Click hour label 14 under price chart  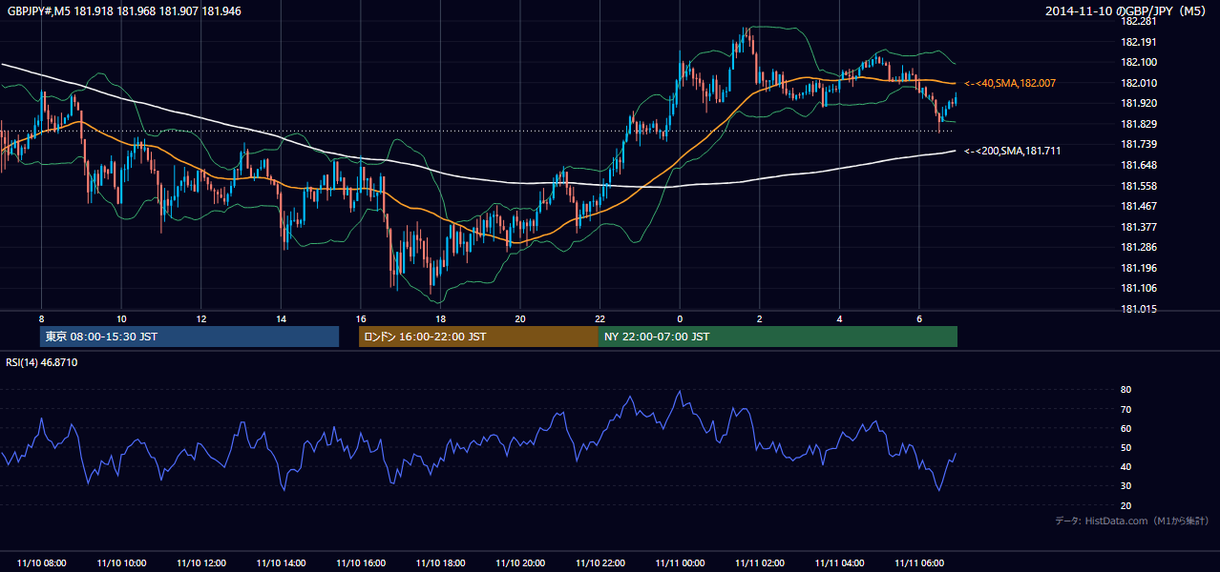pos(281,318)
